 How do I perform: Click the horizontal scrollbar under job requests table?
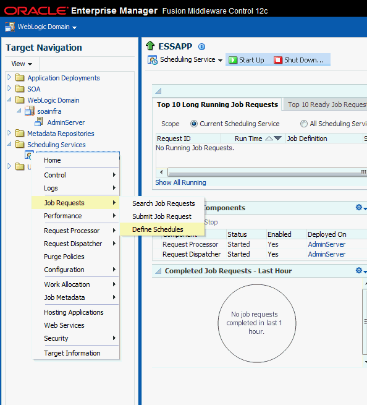(263, 172)
